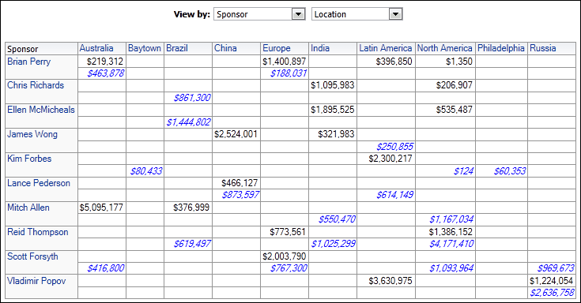Click the italic $60,353 Philadelphia value
581x303 pixels.
510,171
